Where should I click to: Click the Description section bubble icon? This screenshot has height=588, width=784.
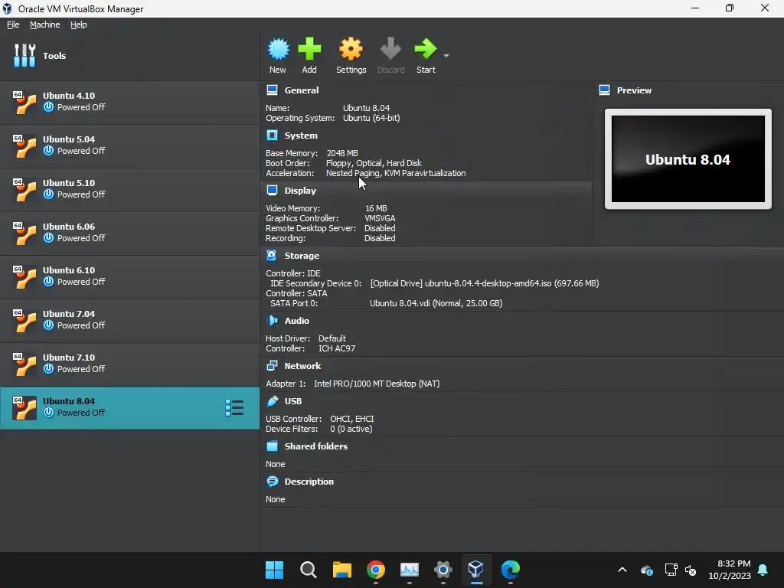tap(272, 482)
